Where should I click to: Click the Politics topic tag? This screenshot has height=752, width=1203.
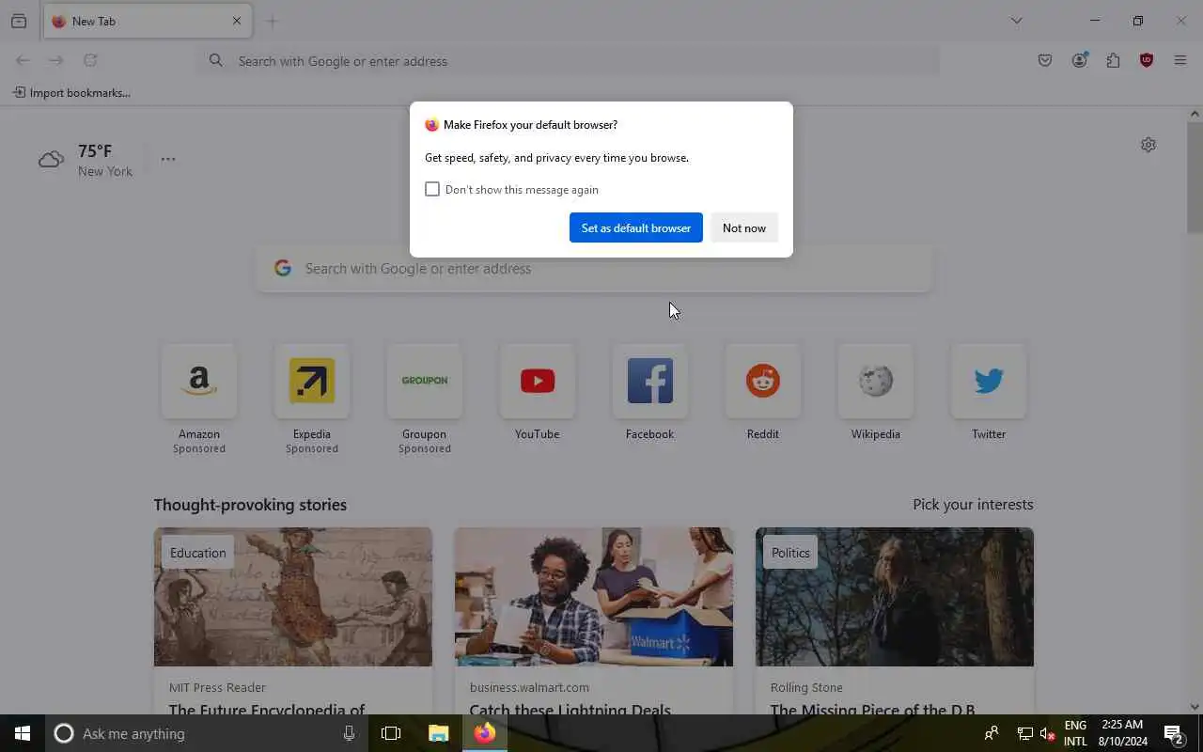click(790, 553)
